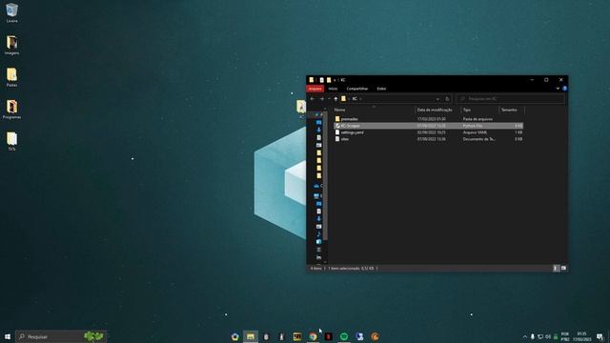610x343 pixels.
Task: Open quick access Pictures in sidebar
Action: (318, 145)
